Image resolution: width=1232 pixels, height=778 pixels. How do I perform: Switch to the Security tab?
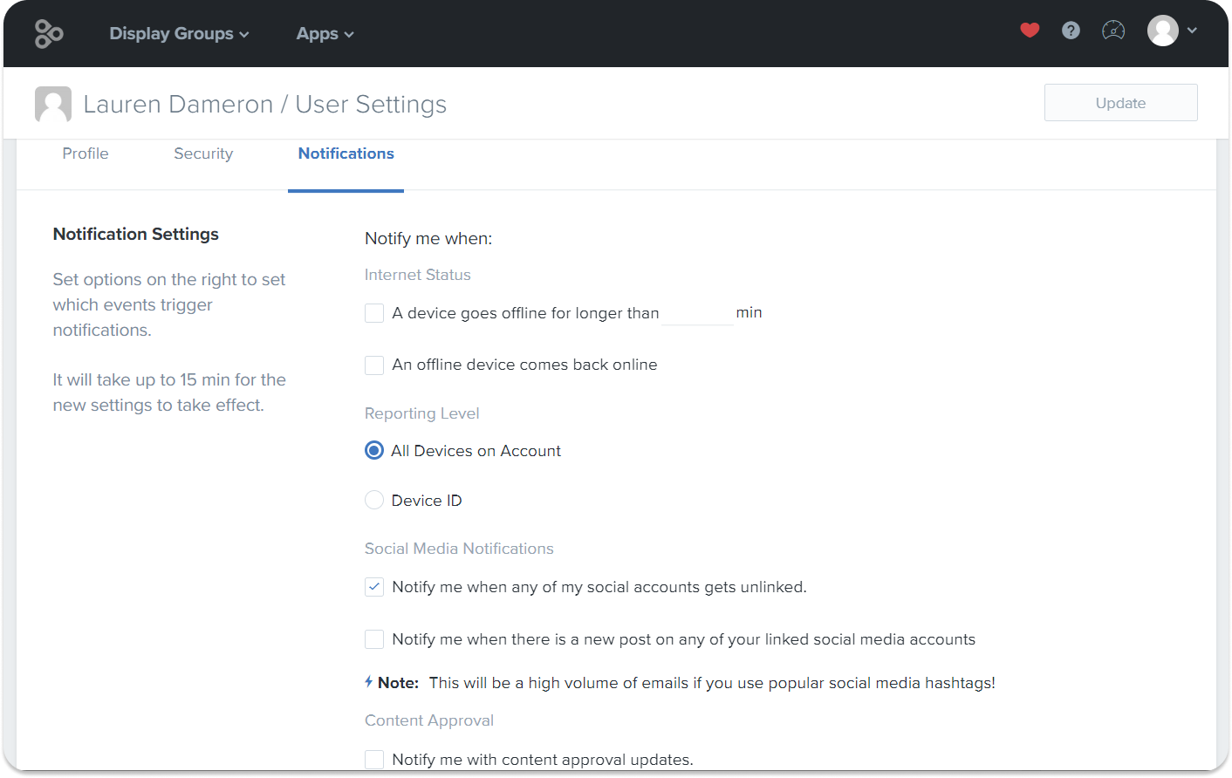coord(203,154)
